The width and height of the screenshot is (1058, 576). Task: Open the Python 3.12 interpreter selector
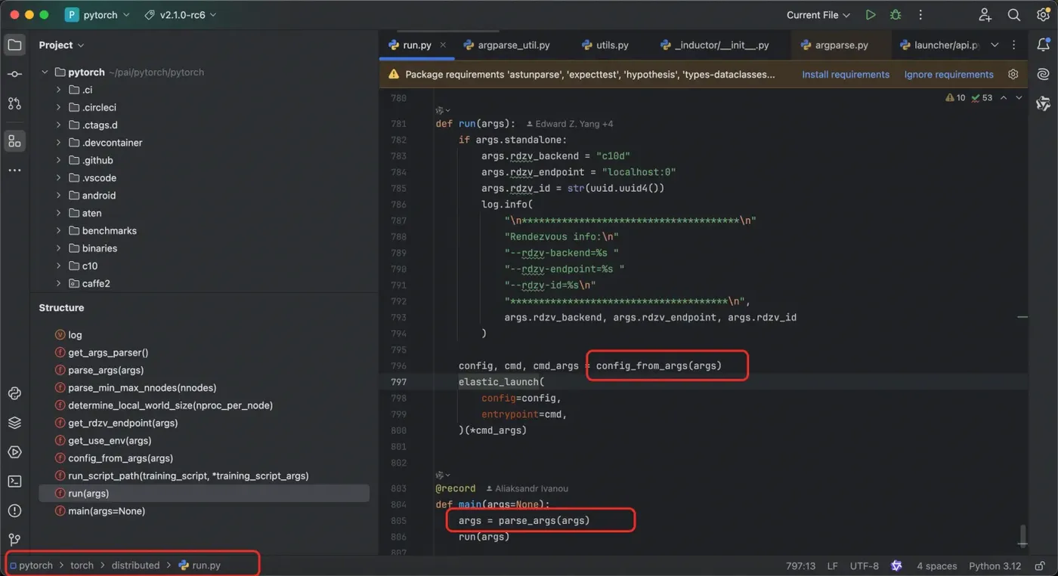coord(995,566)
